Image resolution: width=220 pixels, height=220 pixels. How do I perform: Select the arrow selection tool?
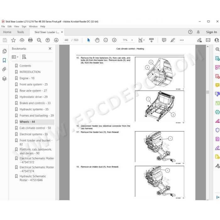tap(89, 40)
